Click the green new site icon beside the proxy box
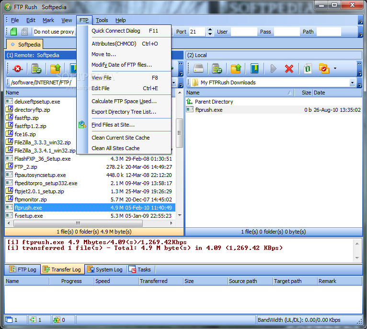 click(x=13, y=32)
